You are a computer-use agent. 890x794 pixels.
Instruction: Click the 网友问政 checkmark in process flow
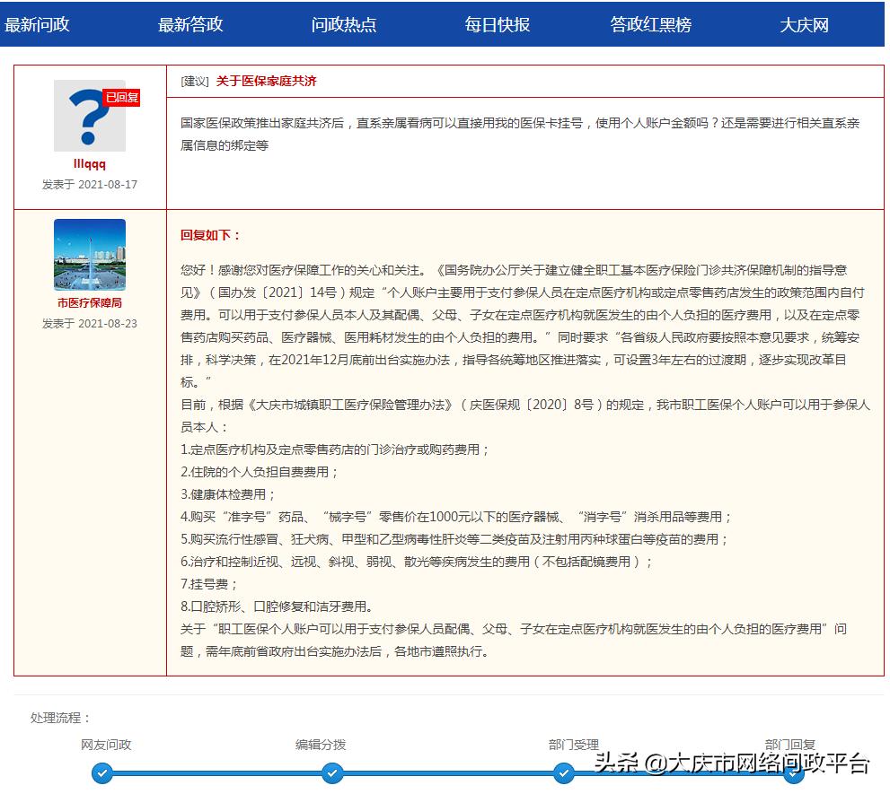point(102,772)
